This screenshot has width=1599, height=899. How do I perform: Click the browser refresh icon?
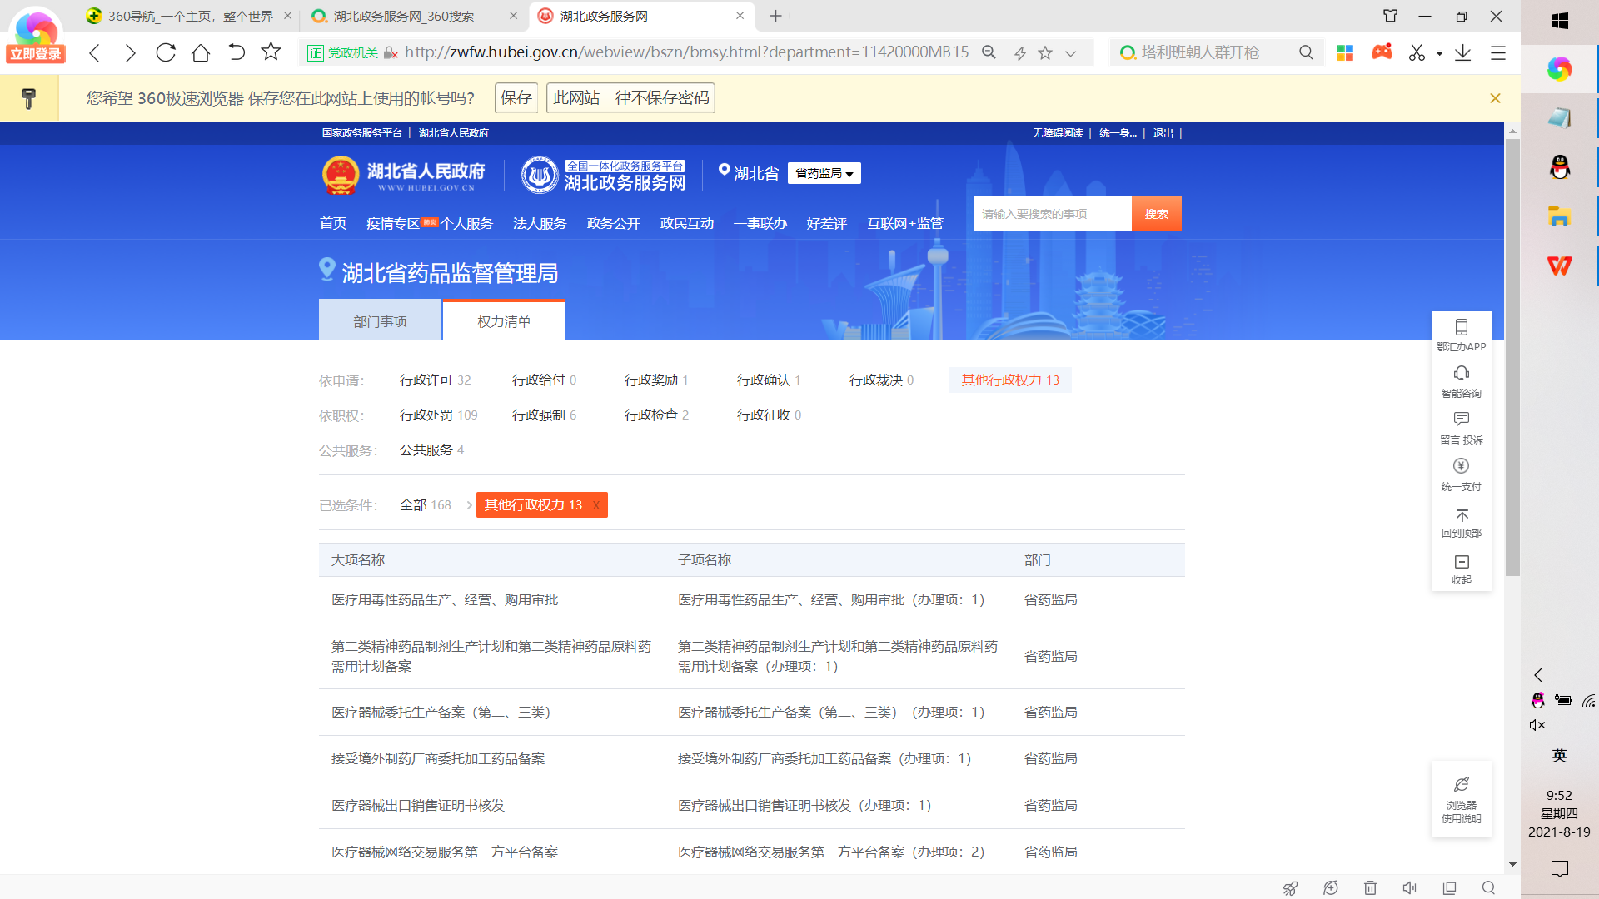coord(166,52)
